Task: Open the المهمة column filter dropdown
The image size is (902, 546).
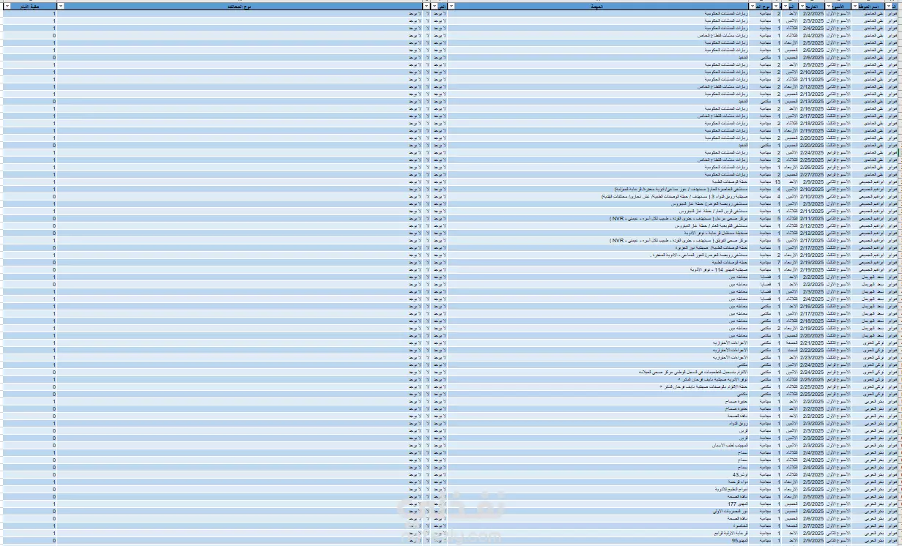Action: tap(451, 6)
